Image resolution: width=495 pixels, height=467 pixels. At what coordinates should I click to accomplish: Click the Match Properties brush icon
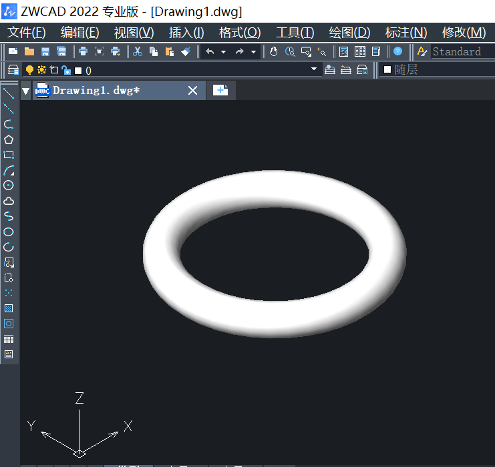point(186,51)
